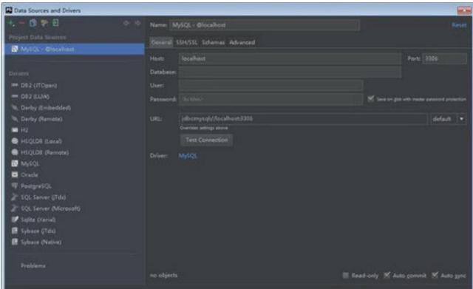Toggle the Read-only checkbox
The image size is (473, 289).
tap(346, 275)
